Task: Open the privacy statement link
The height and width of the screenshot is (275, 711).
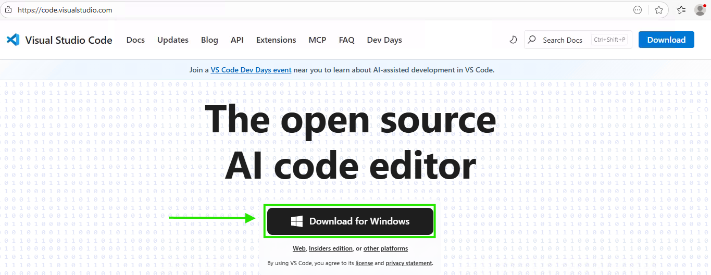Action: pos(408,264)
